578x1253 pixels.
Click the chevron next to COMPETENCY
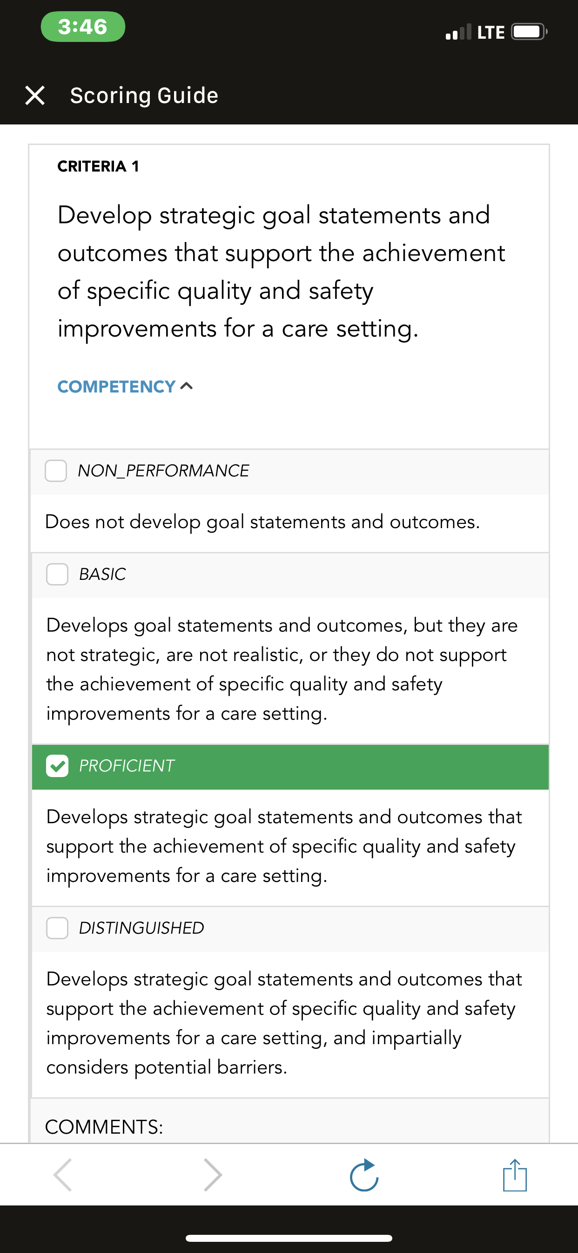click(x=187, y=387)
